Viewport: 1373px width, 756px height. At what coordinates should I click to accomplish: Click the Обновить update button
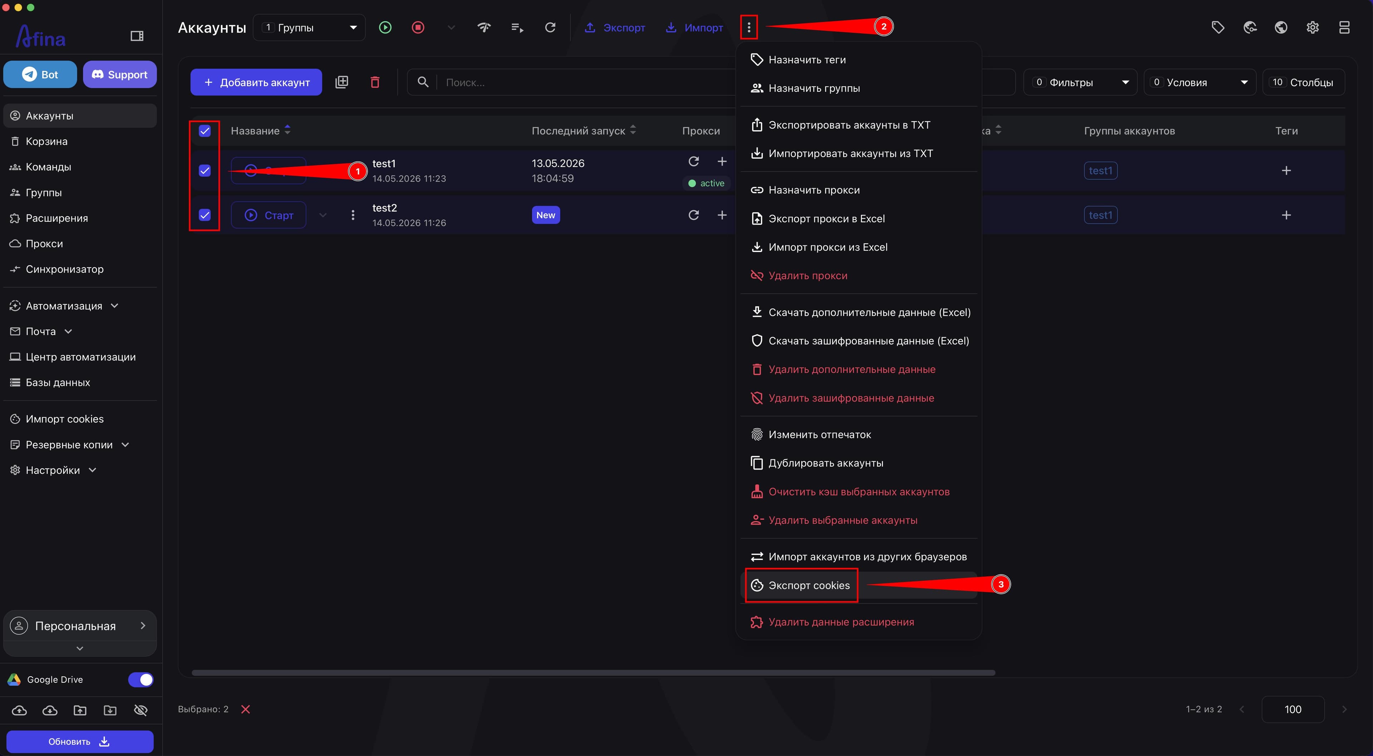tap(80, 741)
